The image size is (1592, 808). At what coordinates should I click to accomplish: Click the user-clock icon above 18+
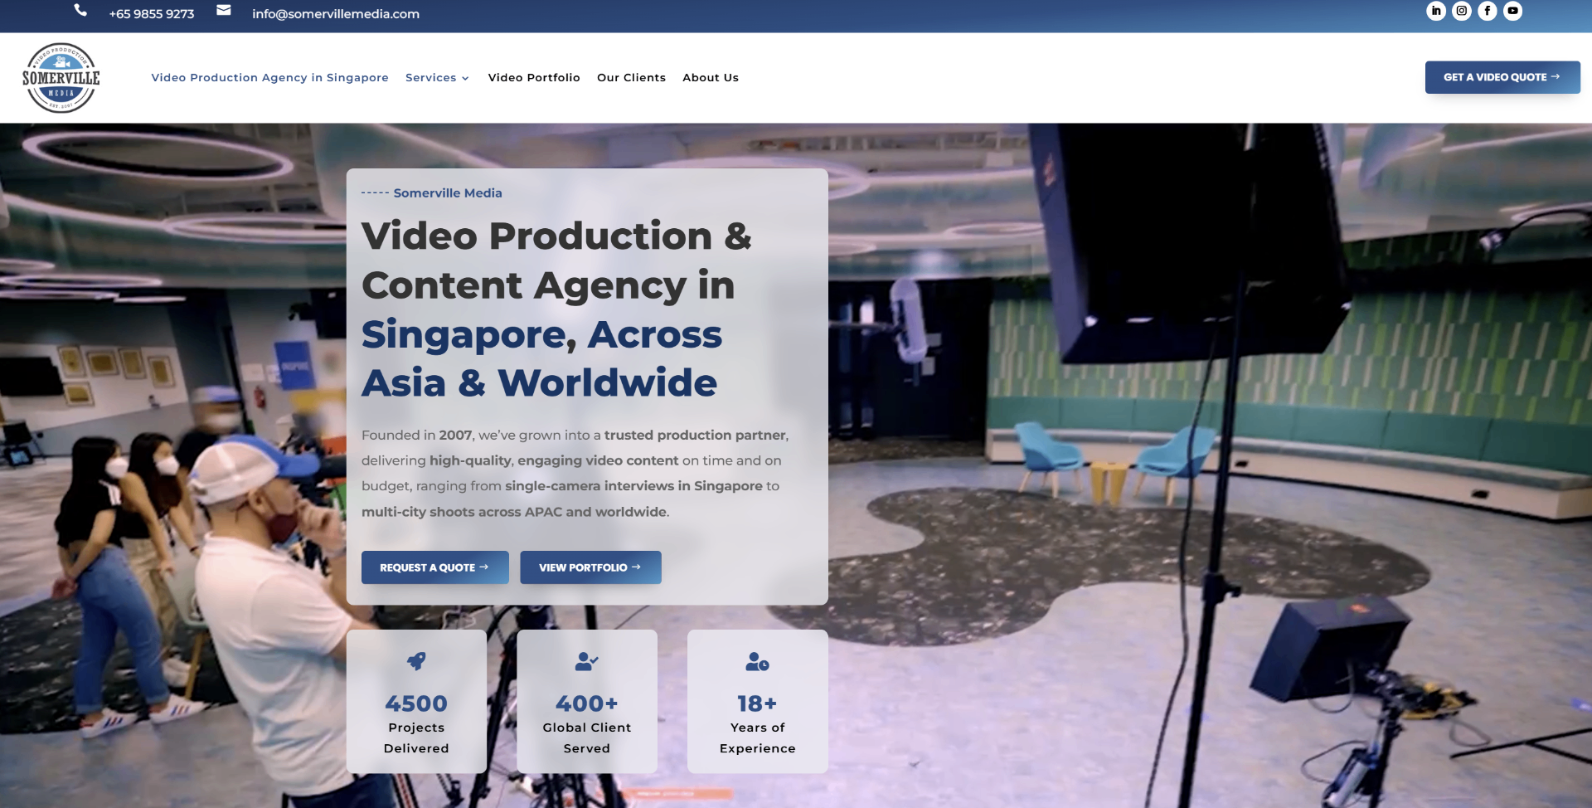click(x=757, y=661)
